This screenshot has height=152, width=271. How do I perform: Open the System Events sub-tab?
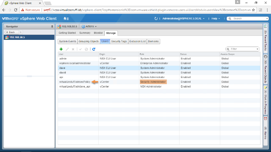pos(67,41)
